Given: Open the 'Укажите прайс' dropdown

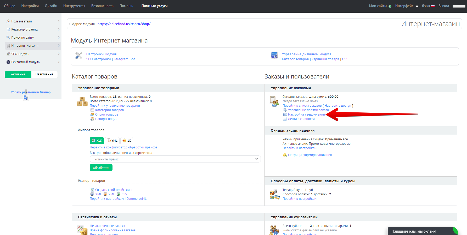Looking at the screenshot, I should tap(175, 159).
